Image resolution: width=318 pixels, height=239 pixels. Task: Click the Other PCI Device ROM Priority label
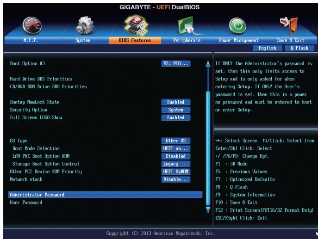point(46,172)
